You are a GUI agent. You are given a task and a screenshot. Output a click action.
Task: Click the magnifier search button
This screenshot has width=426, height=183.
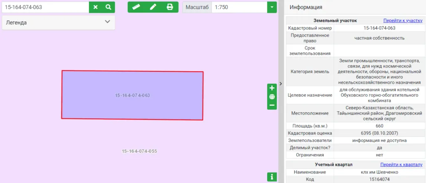pyautogui.click(x=108, y=7)
